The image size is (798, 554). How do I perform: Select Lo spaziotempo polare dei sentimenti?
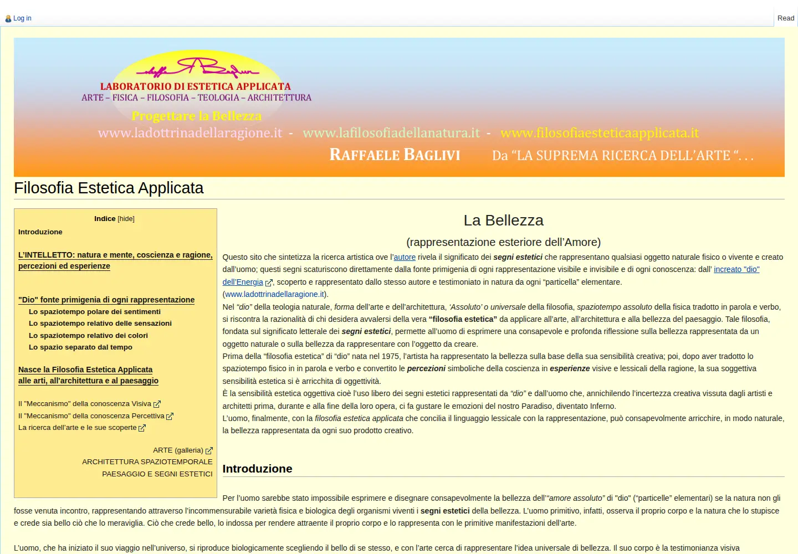[95, 312]
